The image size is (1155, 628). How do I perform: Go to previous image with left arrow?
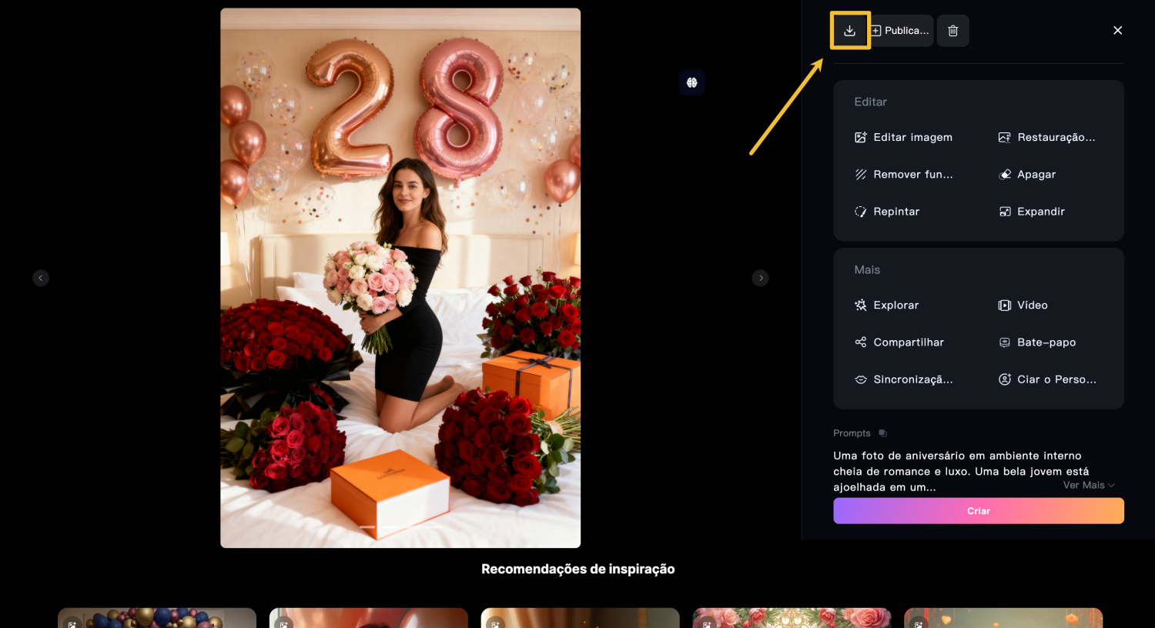click(41, 278)
